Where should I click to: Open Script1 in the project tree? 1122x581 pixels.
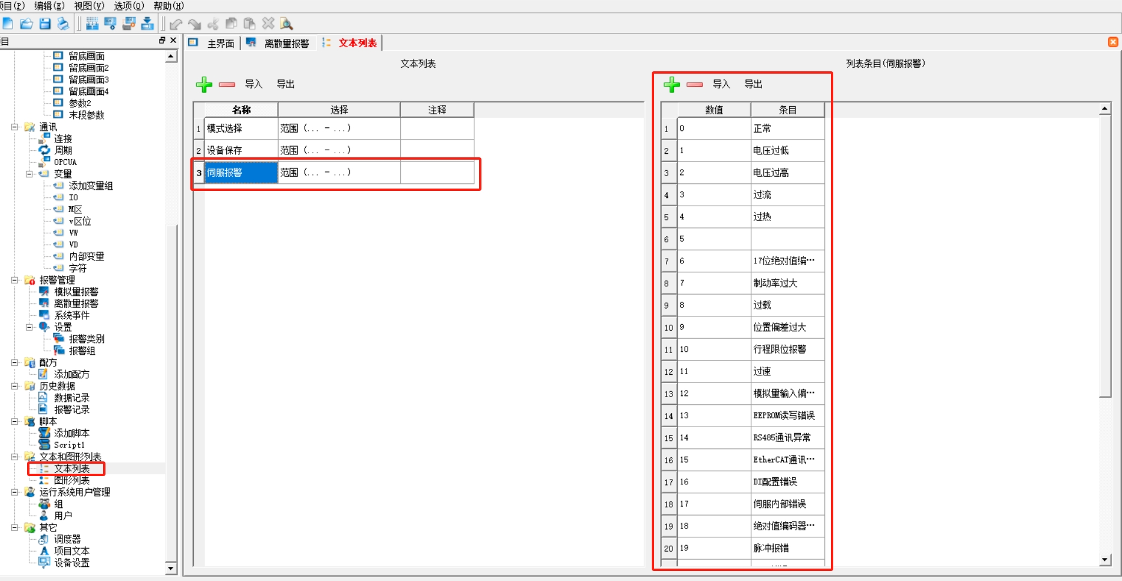tap(69, 445)
